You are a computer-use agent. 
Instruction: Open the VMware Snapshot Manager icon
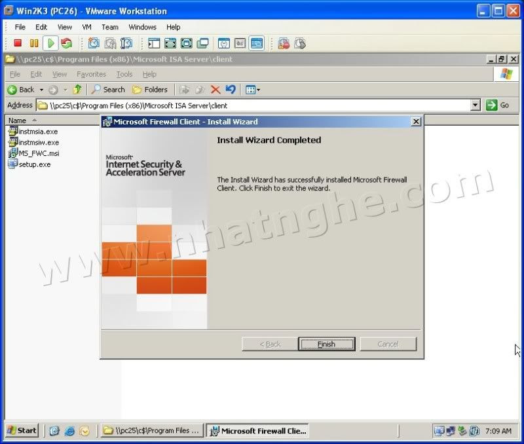(x=126, y=43)
